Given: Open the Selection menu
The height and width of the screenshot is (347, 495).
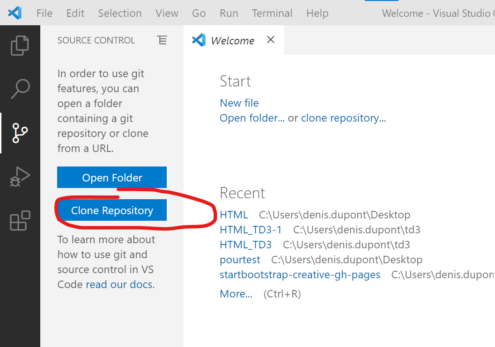Looking at the screenshot, I should pyautogui.click(x=119, y=13).
